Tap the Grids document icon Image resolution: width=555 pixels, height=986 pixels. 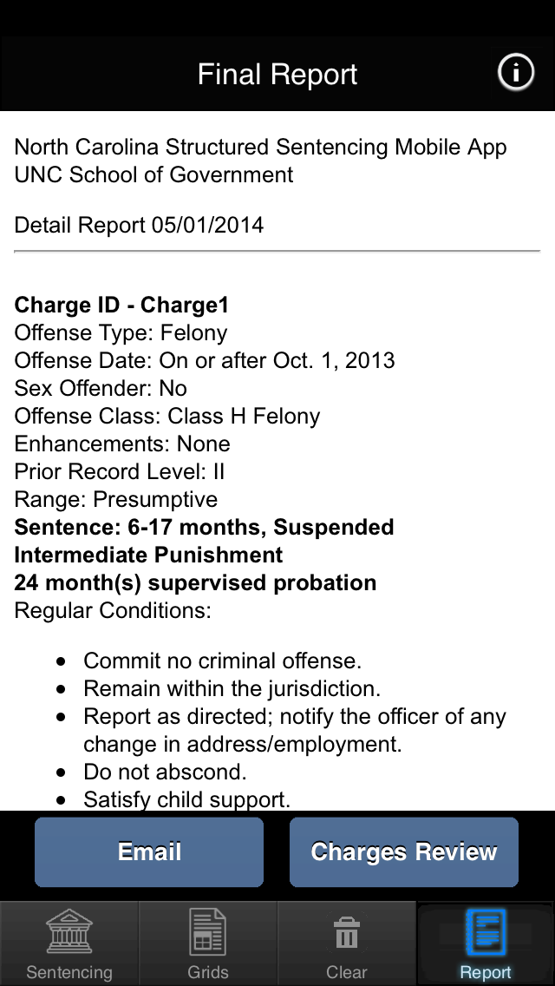(x=208, y=932)
